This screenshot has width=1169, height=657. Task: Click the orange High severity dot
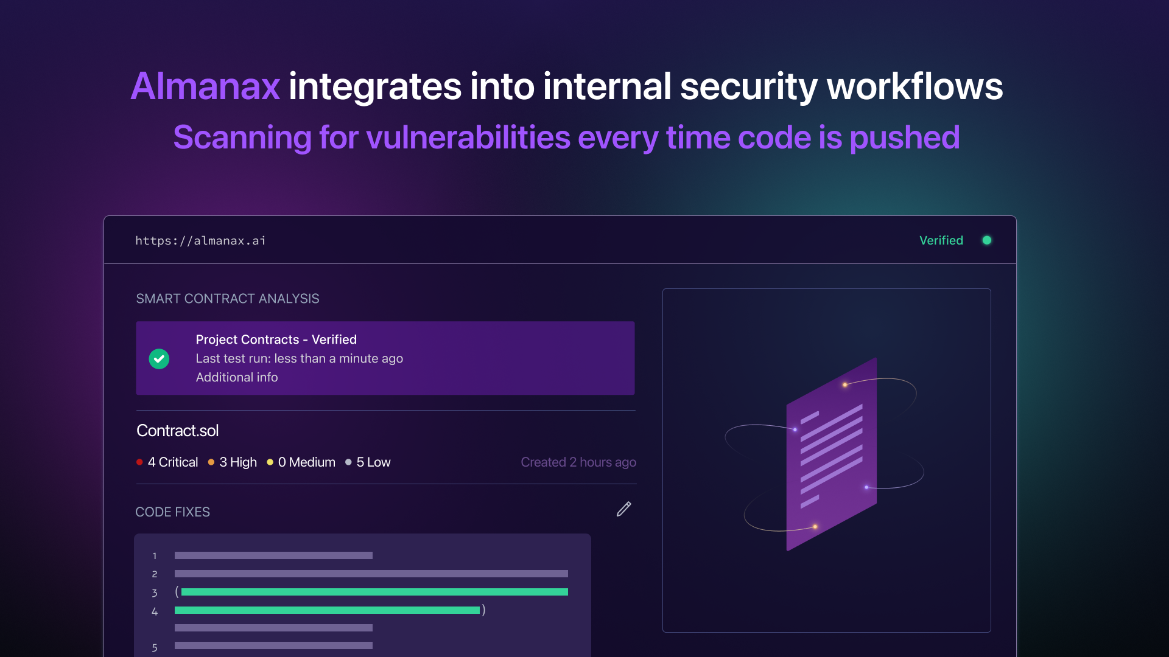[x=211, y=462]
